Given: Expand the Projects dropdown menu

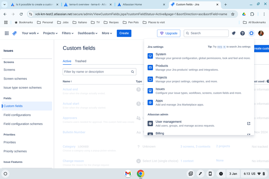Looking at the screenshot, I should 50,33.
